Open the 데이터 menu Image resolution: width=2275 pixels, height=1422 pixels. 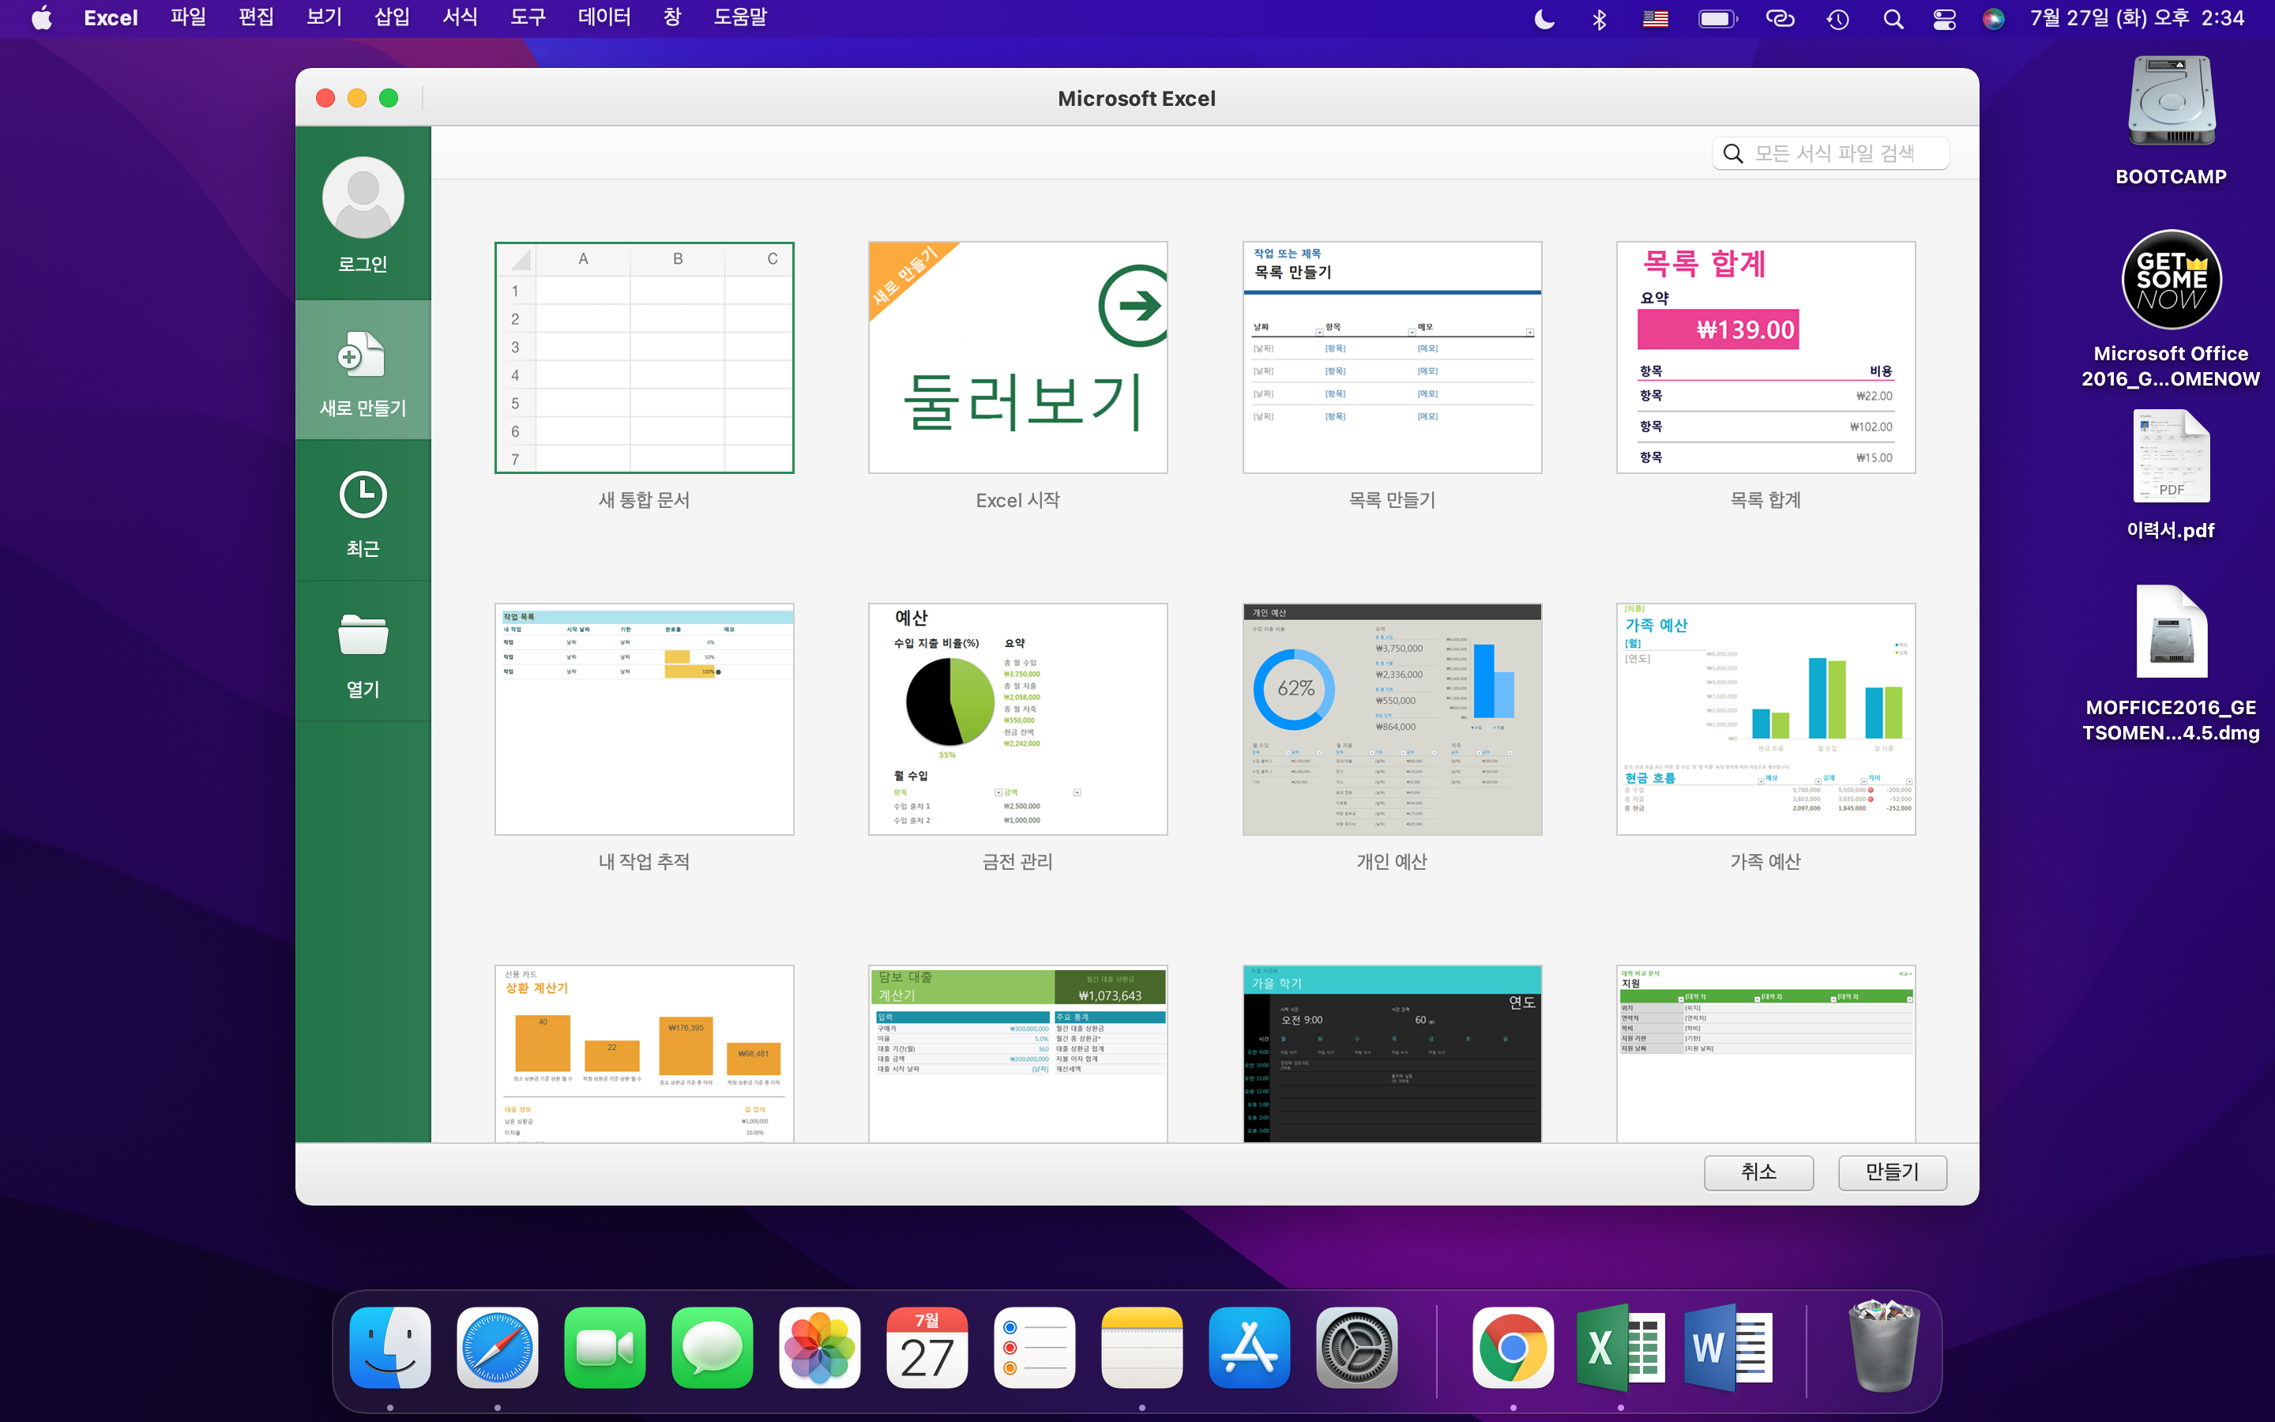(x=604, y=18)
